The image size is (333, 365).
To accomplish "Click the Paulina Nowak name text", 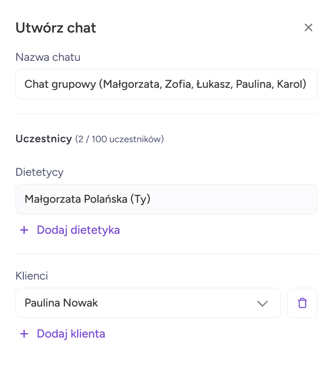I will [x=61, y=303].
